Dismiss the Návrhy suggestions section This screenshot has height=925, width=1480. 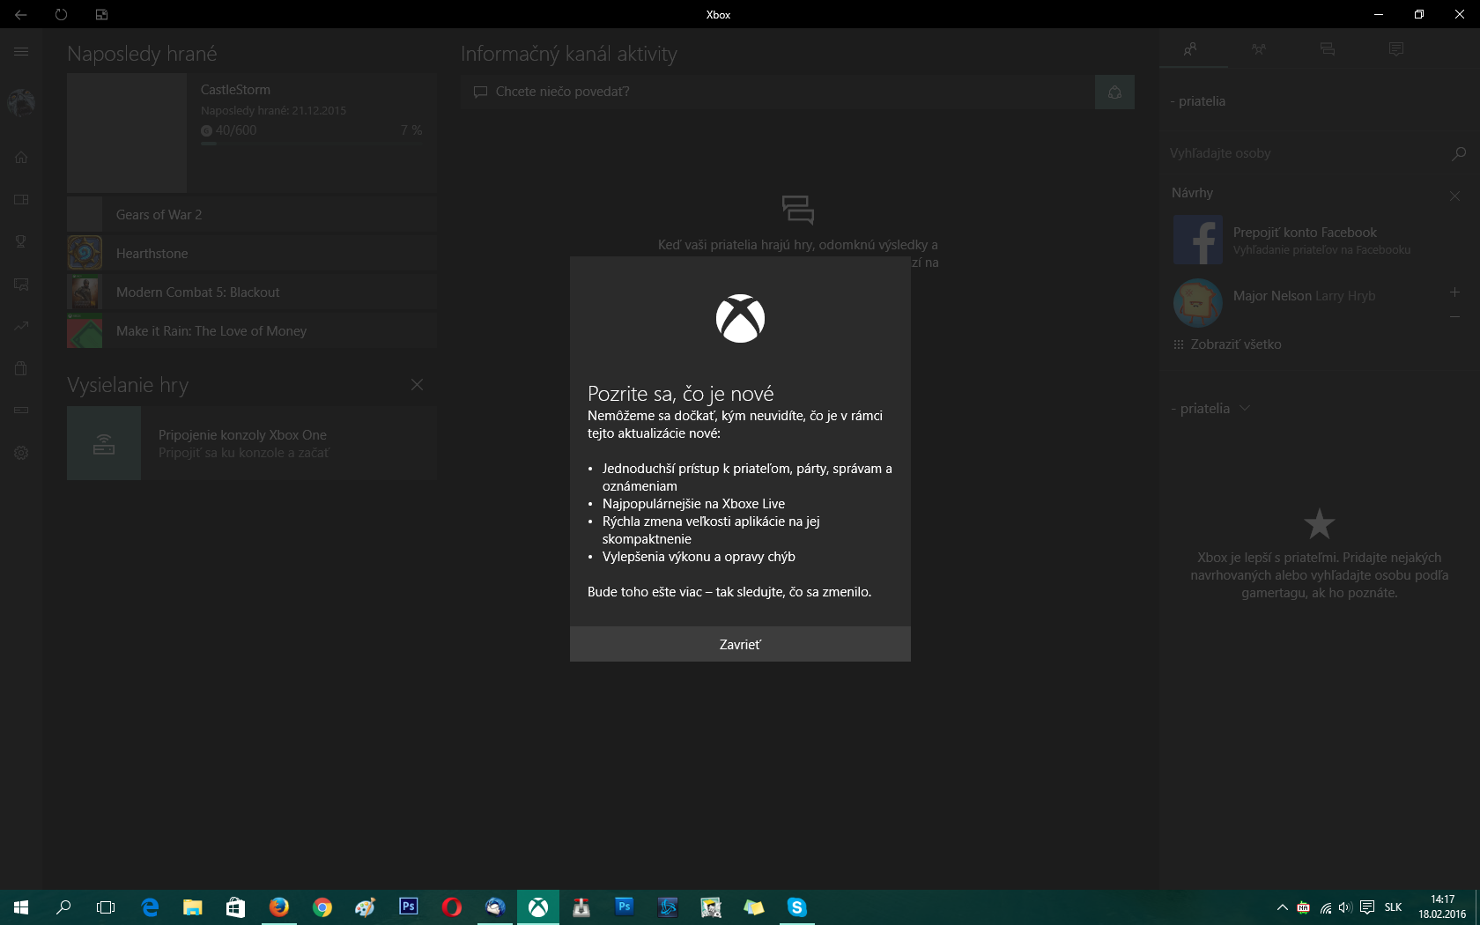(x=1455, y=196)
